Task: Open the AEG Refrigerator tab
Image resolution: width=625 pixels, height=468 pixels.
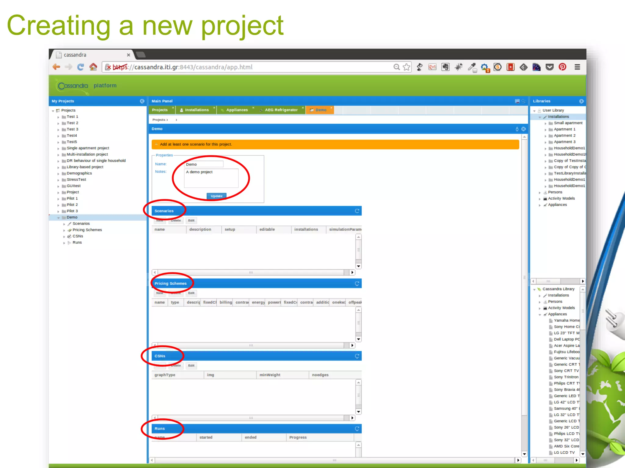Action: (281, 110)
